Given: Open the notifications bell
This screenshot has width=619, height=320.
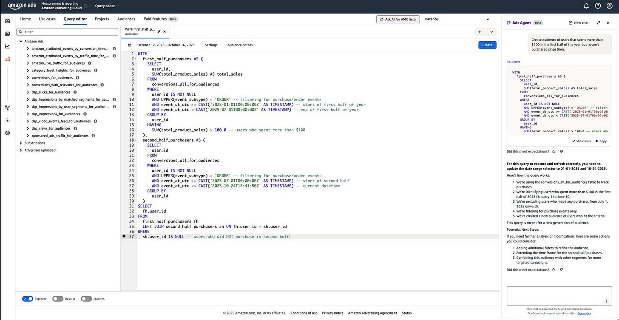Looking at the screenshot, I should tap(586, 6).
